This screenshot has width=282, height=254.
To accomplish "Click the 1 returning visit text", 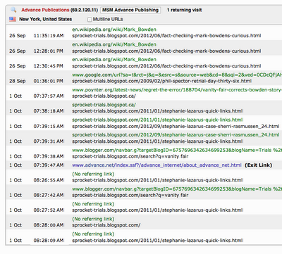I will pyautogui.click(x=184, y=10).
